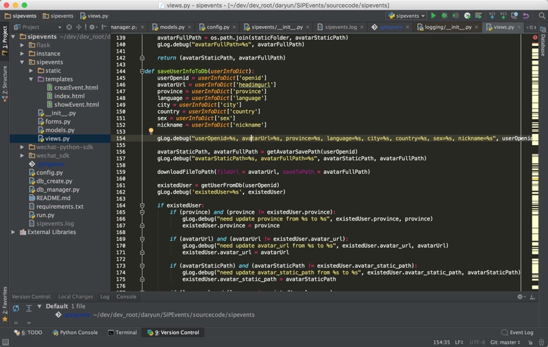Screen dimensions: 548x347
Task: Revert changes with the undo arrow icon
Action: click(525, 15)
